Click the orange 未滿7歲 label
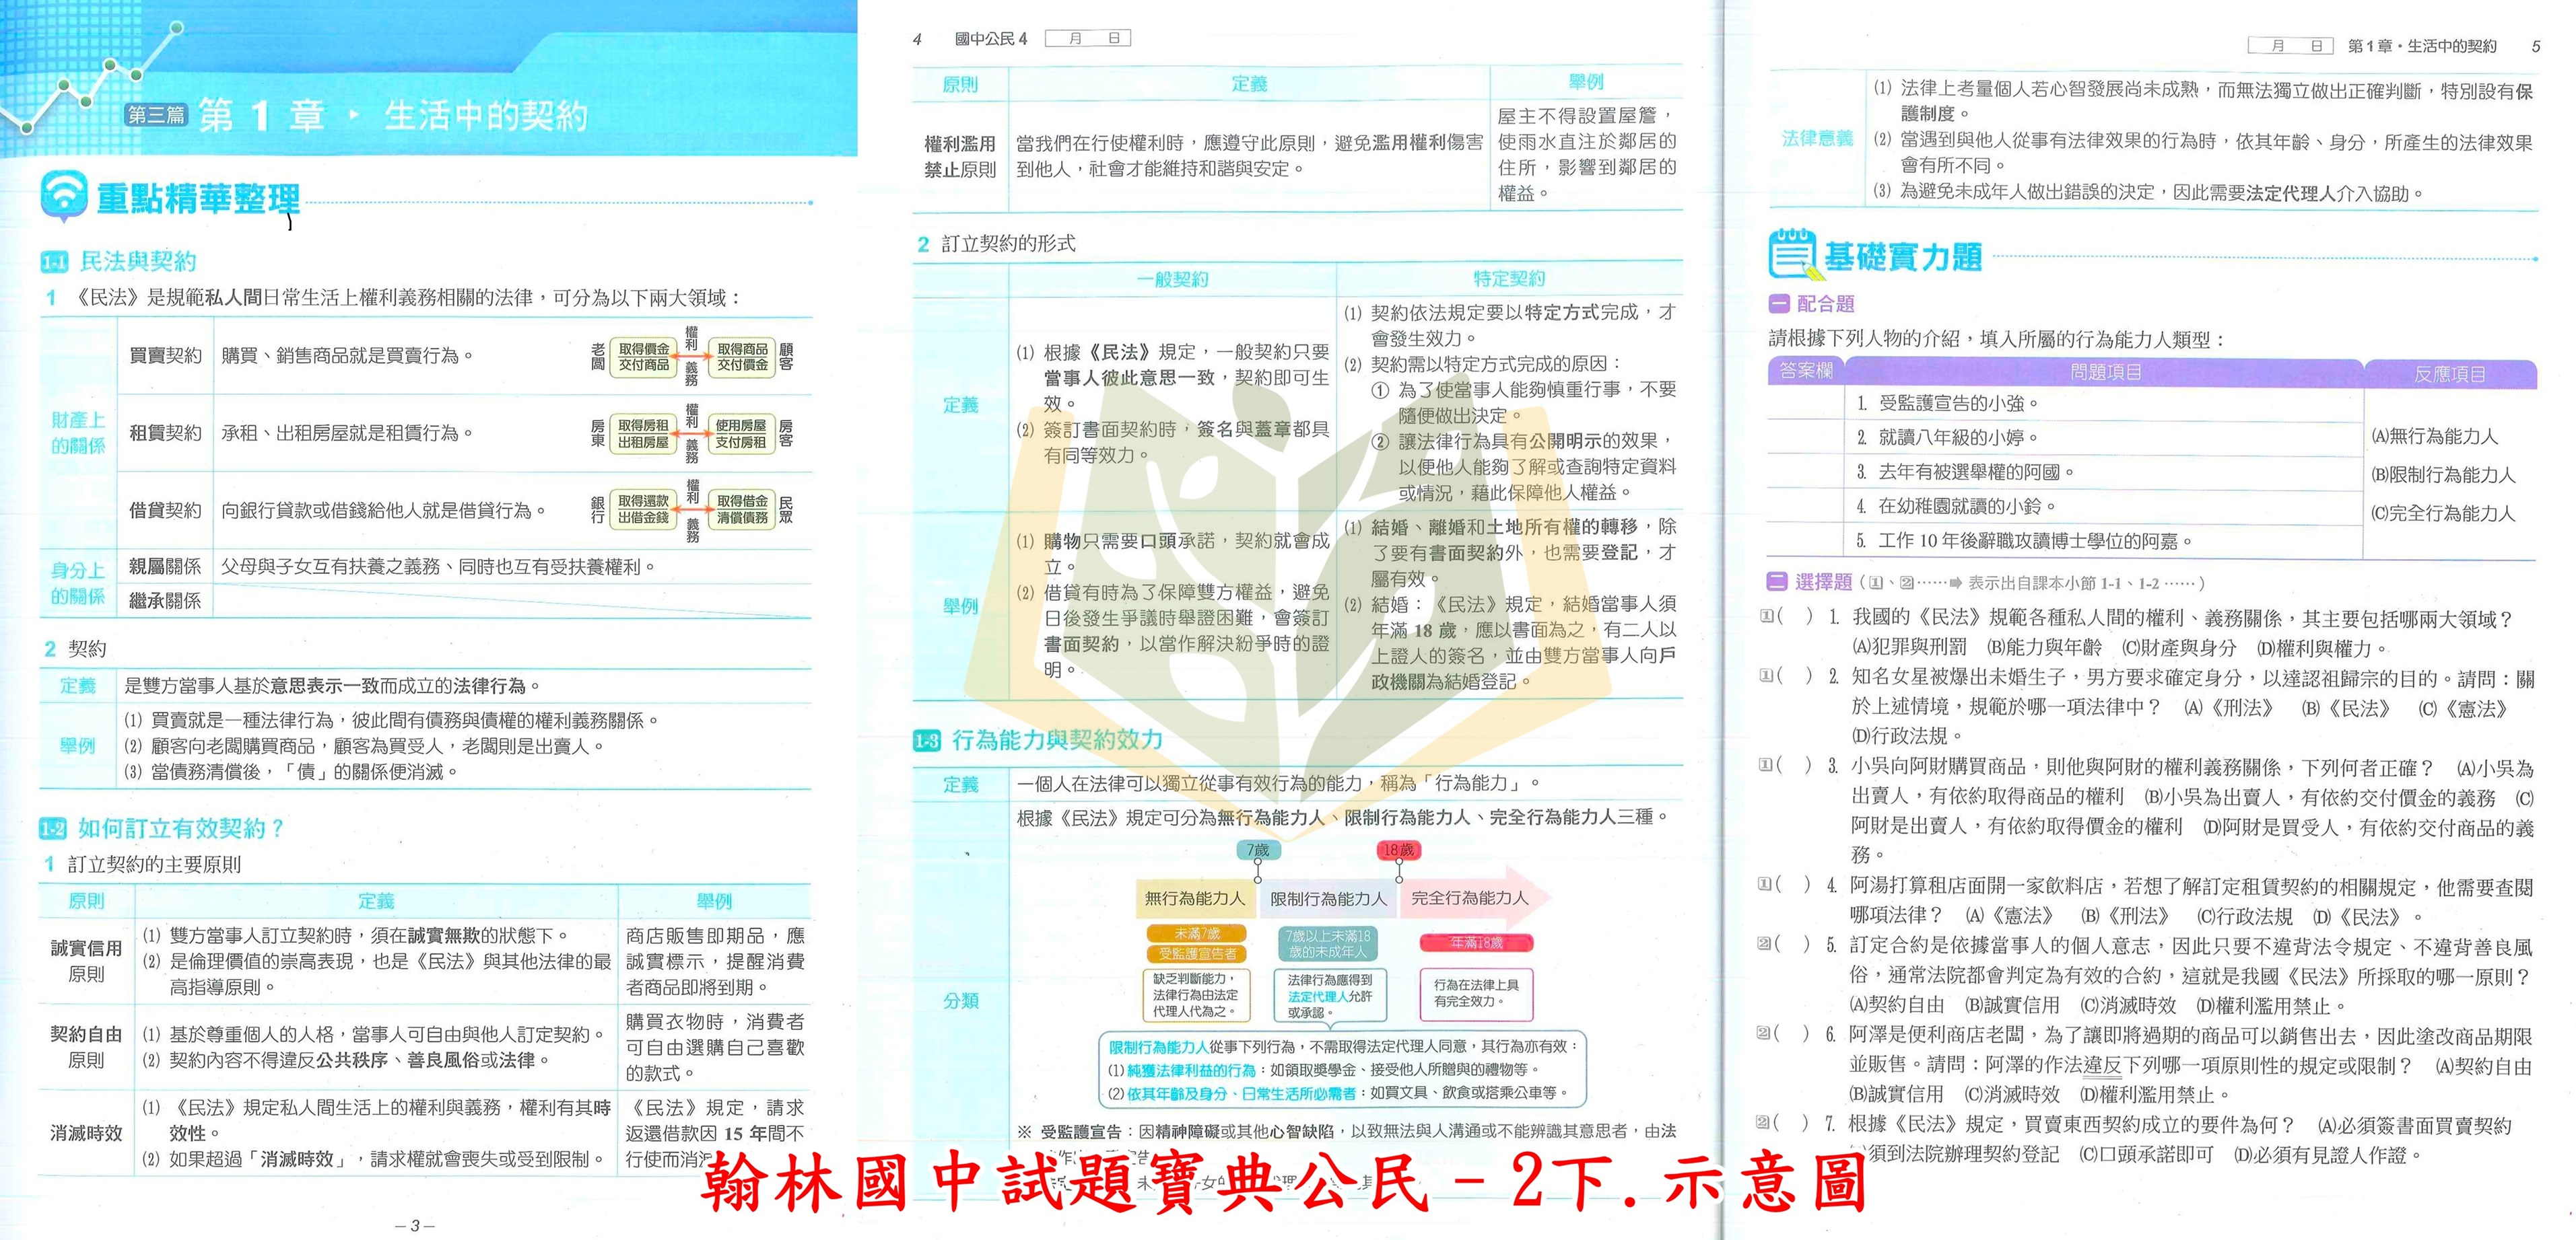Image resolution: width=2576 pixels, height=1240 pixels. (x=1197, y=933)
